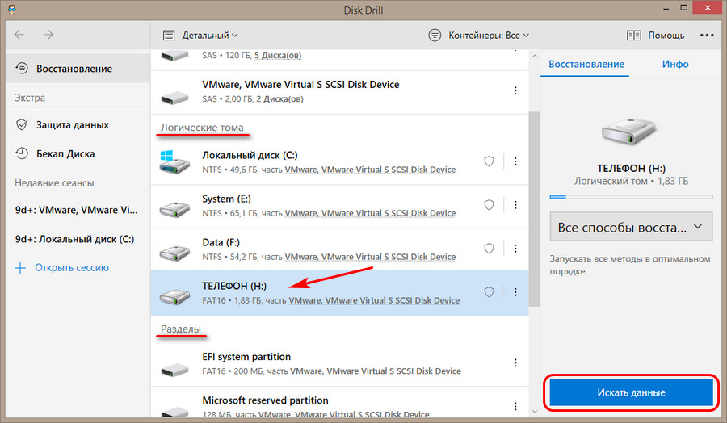Click the large drive image in the right panel
The height and width of the screenshot is (423, 727).
point(628,131)
